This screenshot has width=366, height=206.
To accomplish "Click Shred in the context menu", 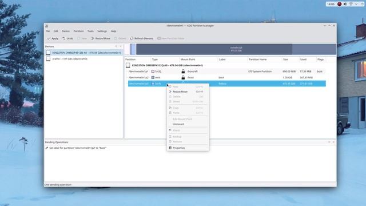I will pyautogui.click(x=188, y=101).
